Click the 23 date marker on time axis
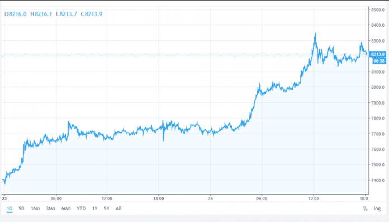 click(x=4, y=199)
